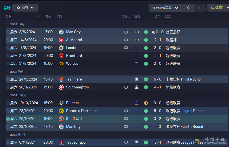Screen dimensions: 229x147
Task: Sort by the 对手 column header
Action: [x=60, y=16]
